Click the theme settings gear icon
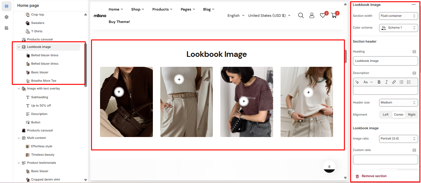Image resolution: width=421 pixels, height=183 pixels. 7,17
